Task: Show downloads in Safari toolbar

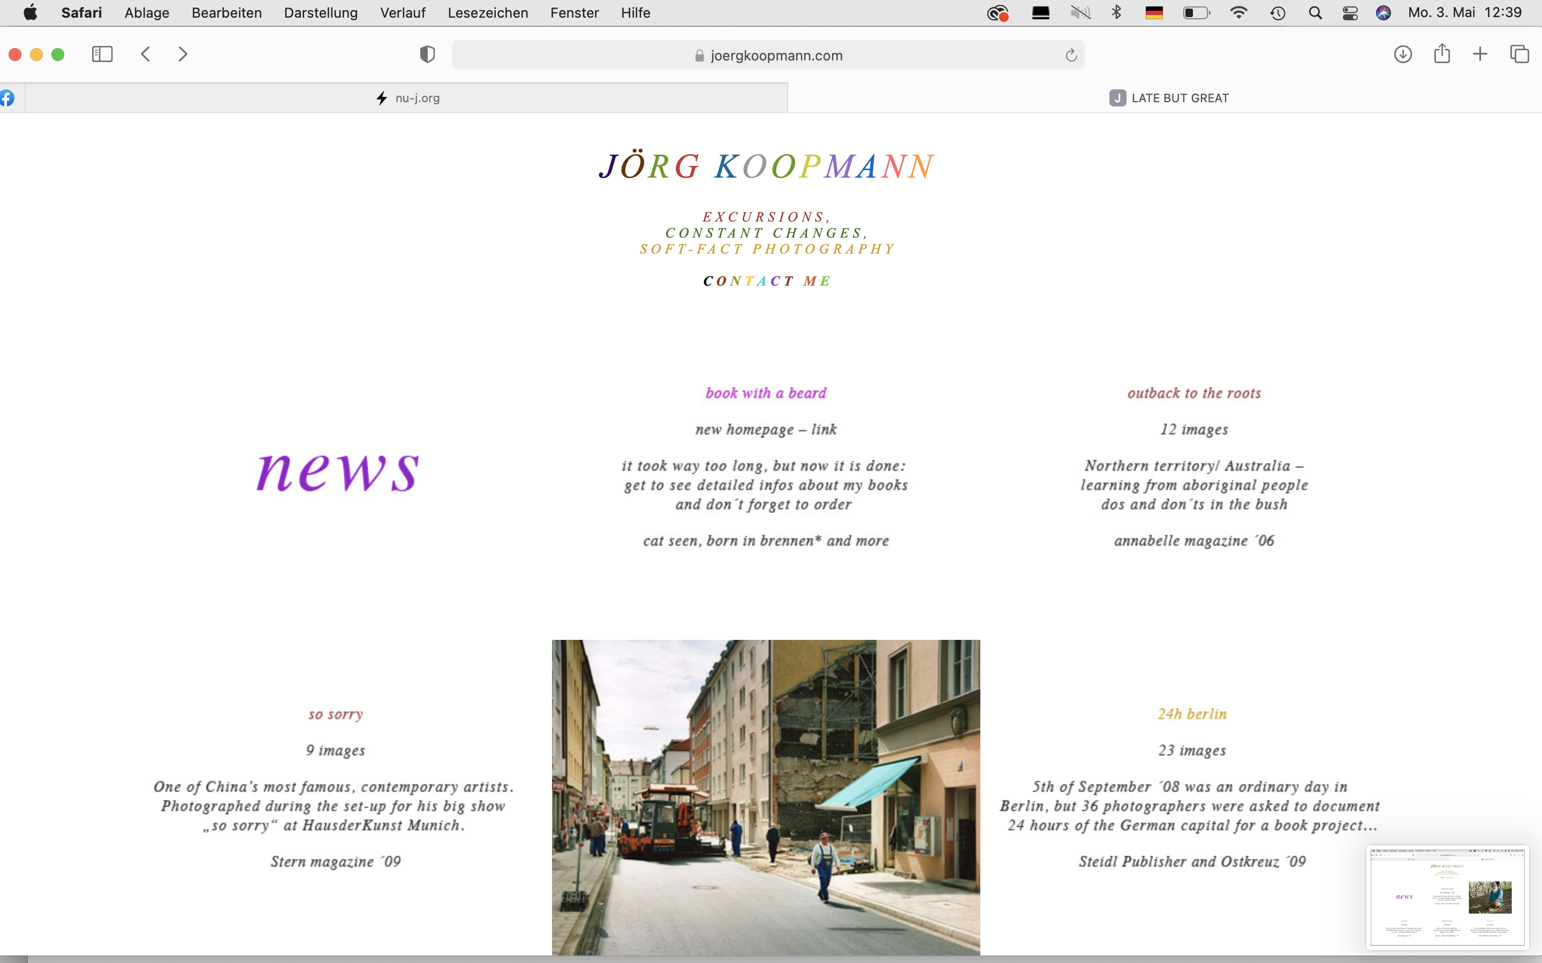Action: (1402, 54)
